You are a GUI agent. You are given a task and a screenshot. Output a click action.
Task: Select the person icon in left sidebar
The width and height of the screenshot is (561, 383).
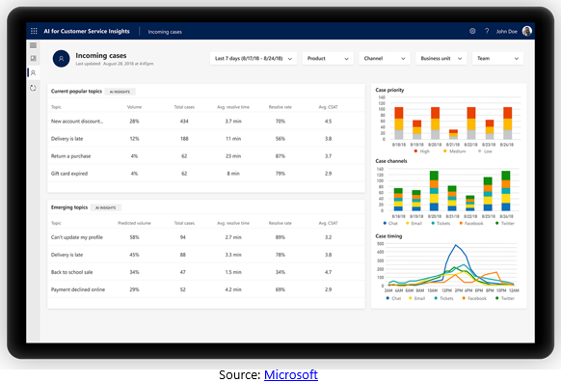[x=34, y=73]
